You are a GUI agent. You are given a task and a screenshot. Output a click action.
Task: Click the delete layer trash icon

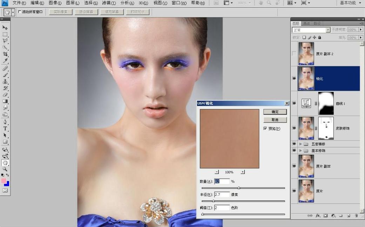[356, 215]
